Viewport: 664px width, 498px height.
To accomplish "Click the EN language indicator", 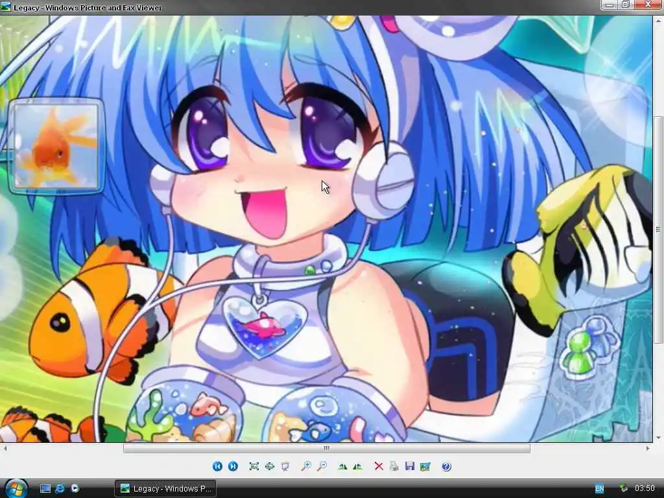I will (599, 488).
